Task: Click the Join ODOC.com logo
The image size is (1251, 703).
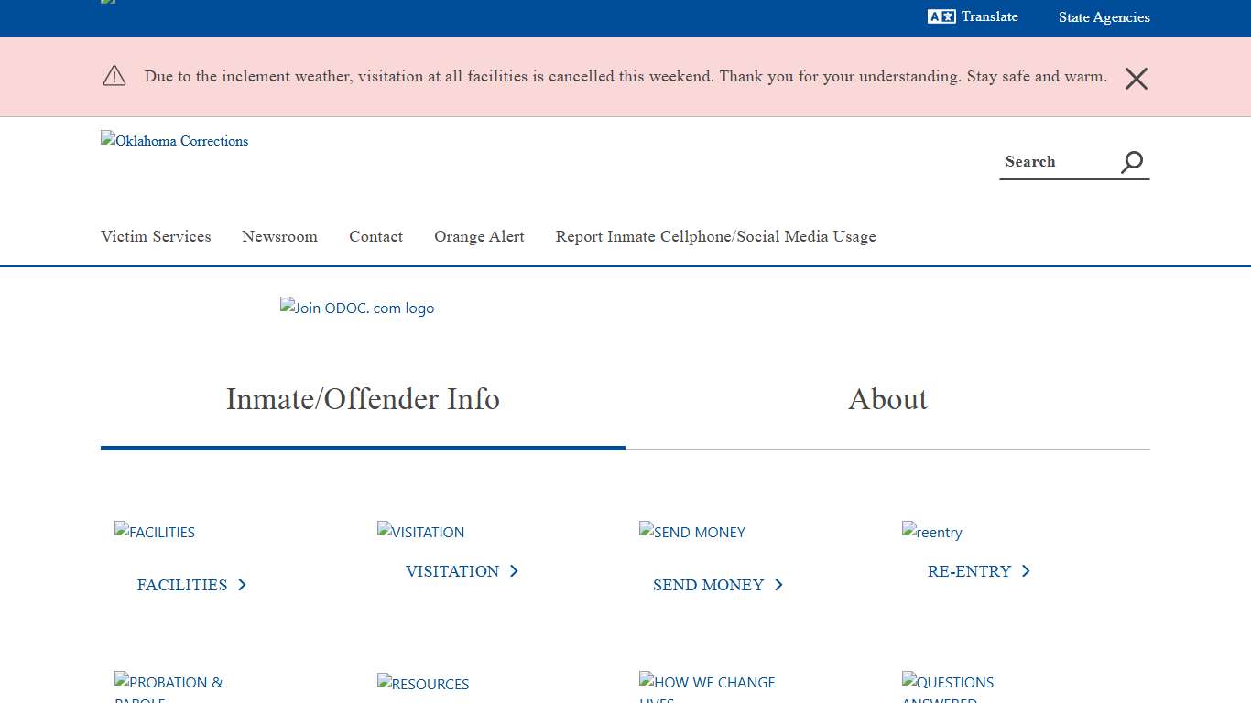Action: 357,308
